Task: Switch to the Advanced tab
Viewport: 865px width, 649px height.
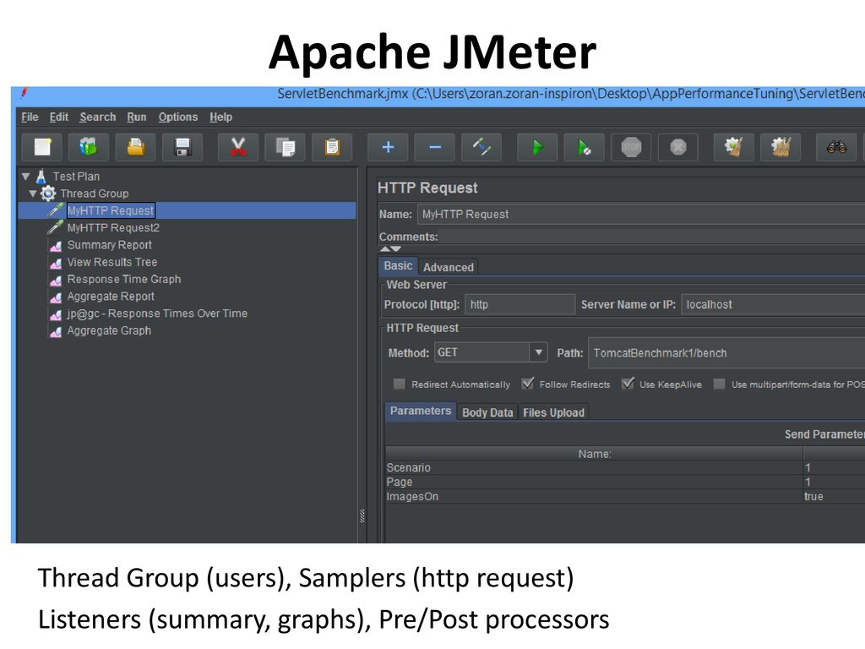Action: coord(449,267)
